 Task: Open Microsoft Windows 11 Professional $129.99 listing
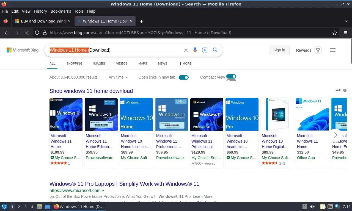202,141
